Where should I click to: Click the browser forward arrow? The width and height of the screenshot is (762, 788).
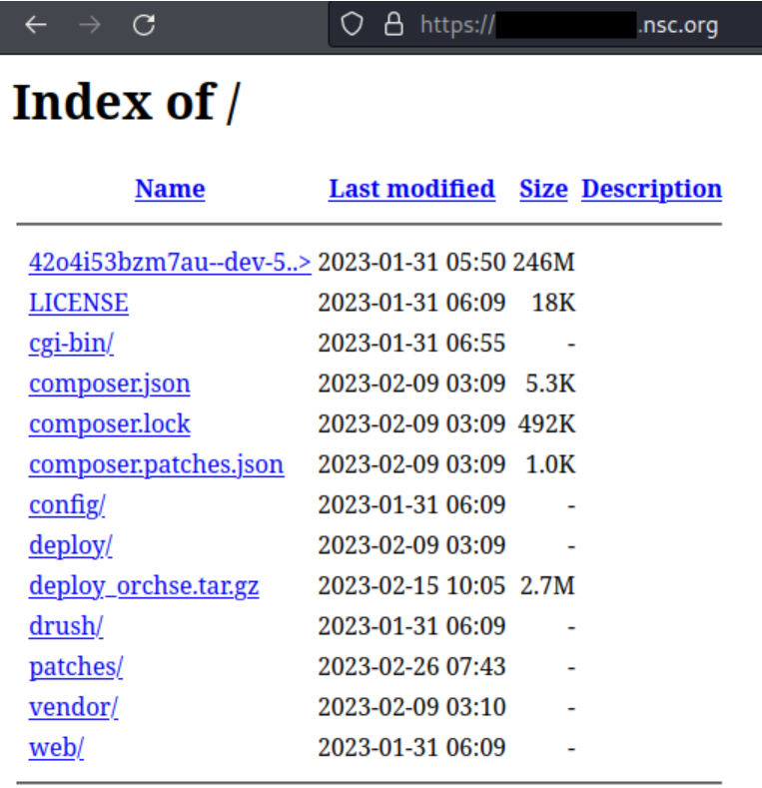point(90,24)
